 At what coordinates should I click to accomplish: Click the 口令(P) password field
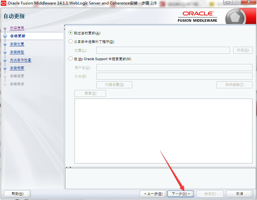(x=174, y=76)
